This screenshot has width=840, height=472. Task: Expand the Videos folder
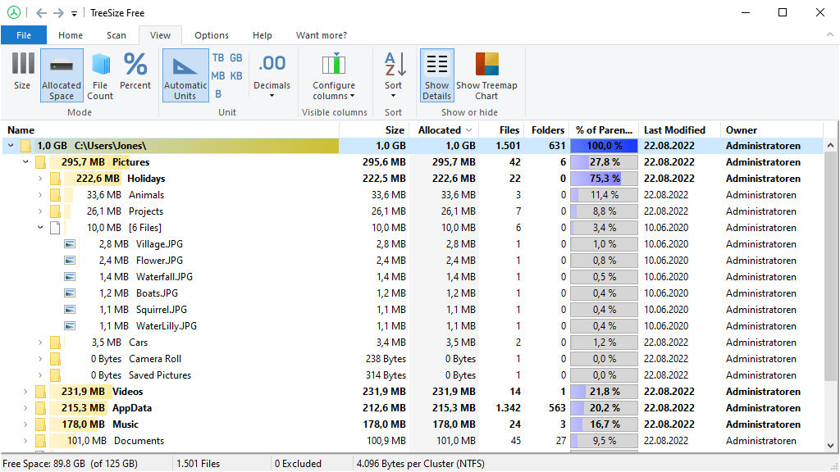[x=25, y=392]
